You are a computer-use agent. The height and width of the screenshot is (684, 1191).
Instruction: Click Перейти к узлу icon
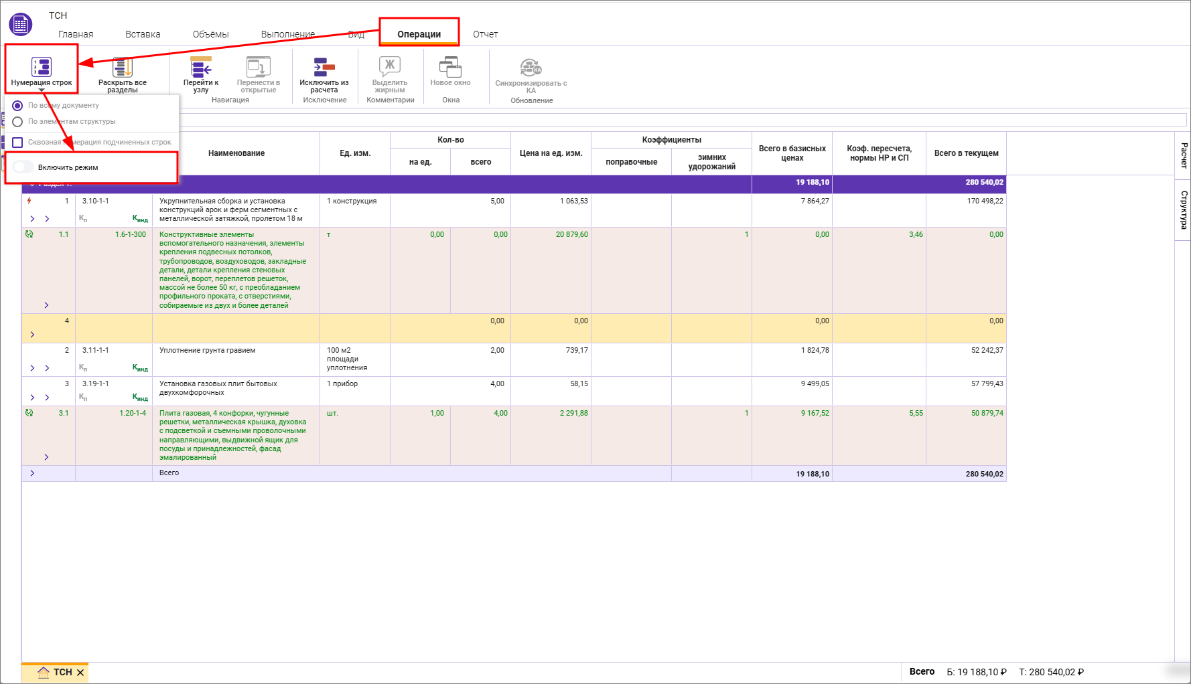click(201, 67)
